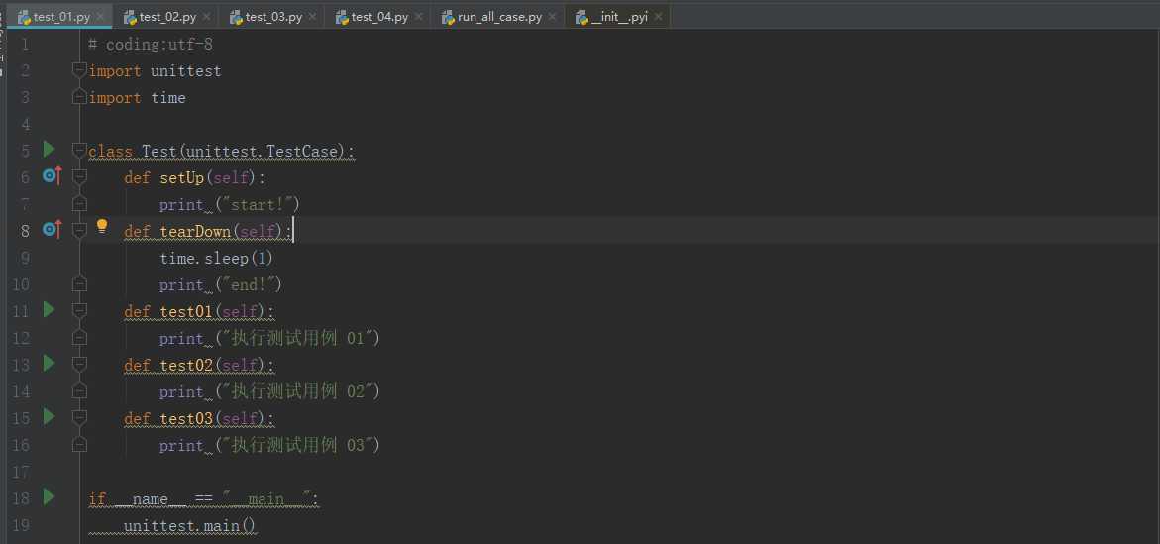Collapse the Test class fold marker on line 5
This screenshot has height=544, width=1160.
pos(80,151)
